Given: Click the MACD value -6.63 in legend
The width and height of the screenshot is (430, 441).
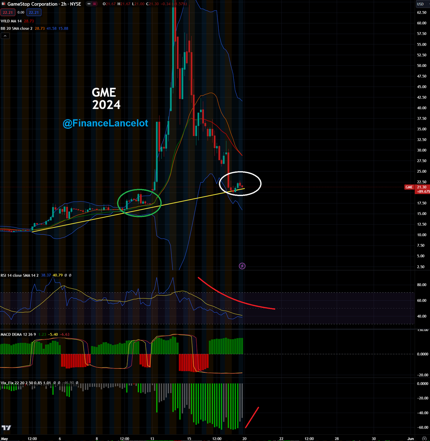Looking at the screenshot, I should [x=65, y=334].
